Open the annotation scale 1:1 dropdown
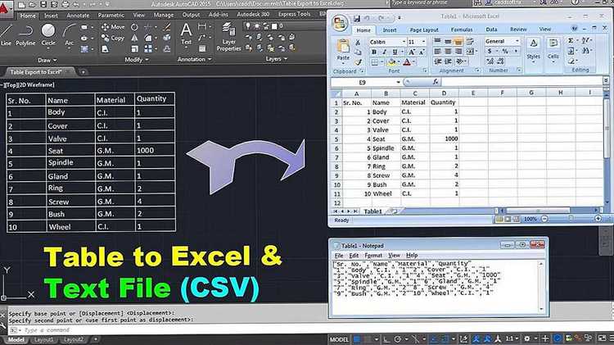 pyautogui.click(x=512, y=338)
